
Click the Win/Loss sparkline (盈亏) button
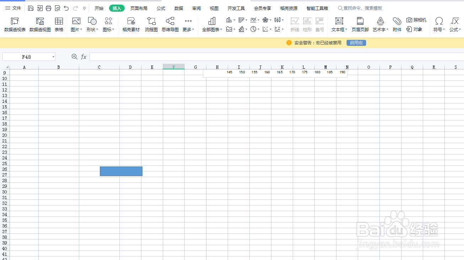point(320,25)
